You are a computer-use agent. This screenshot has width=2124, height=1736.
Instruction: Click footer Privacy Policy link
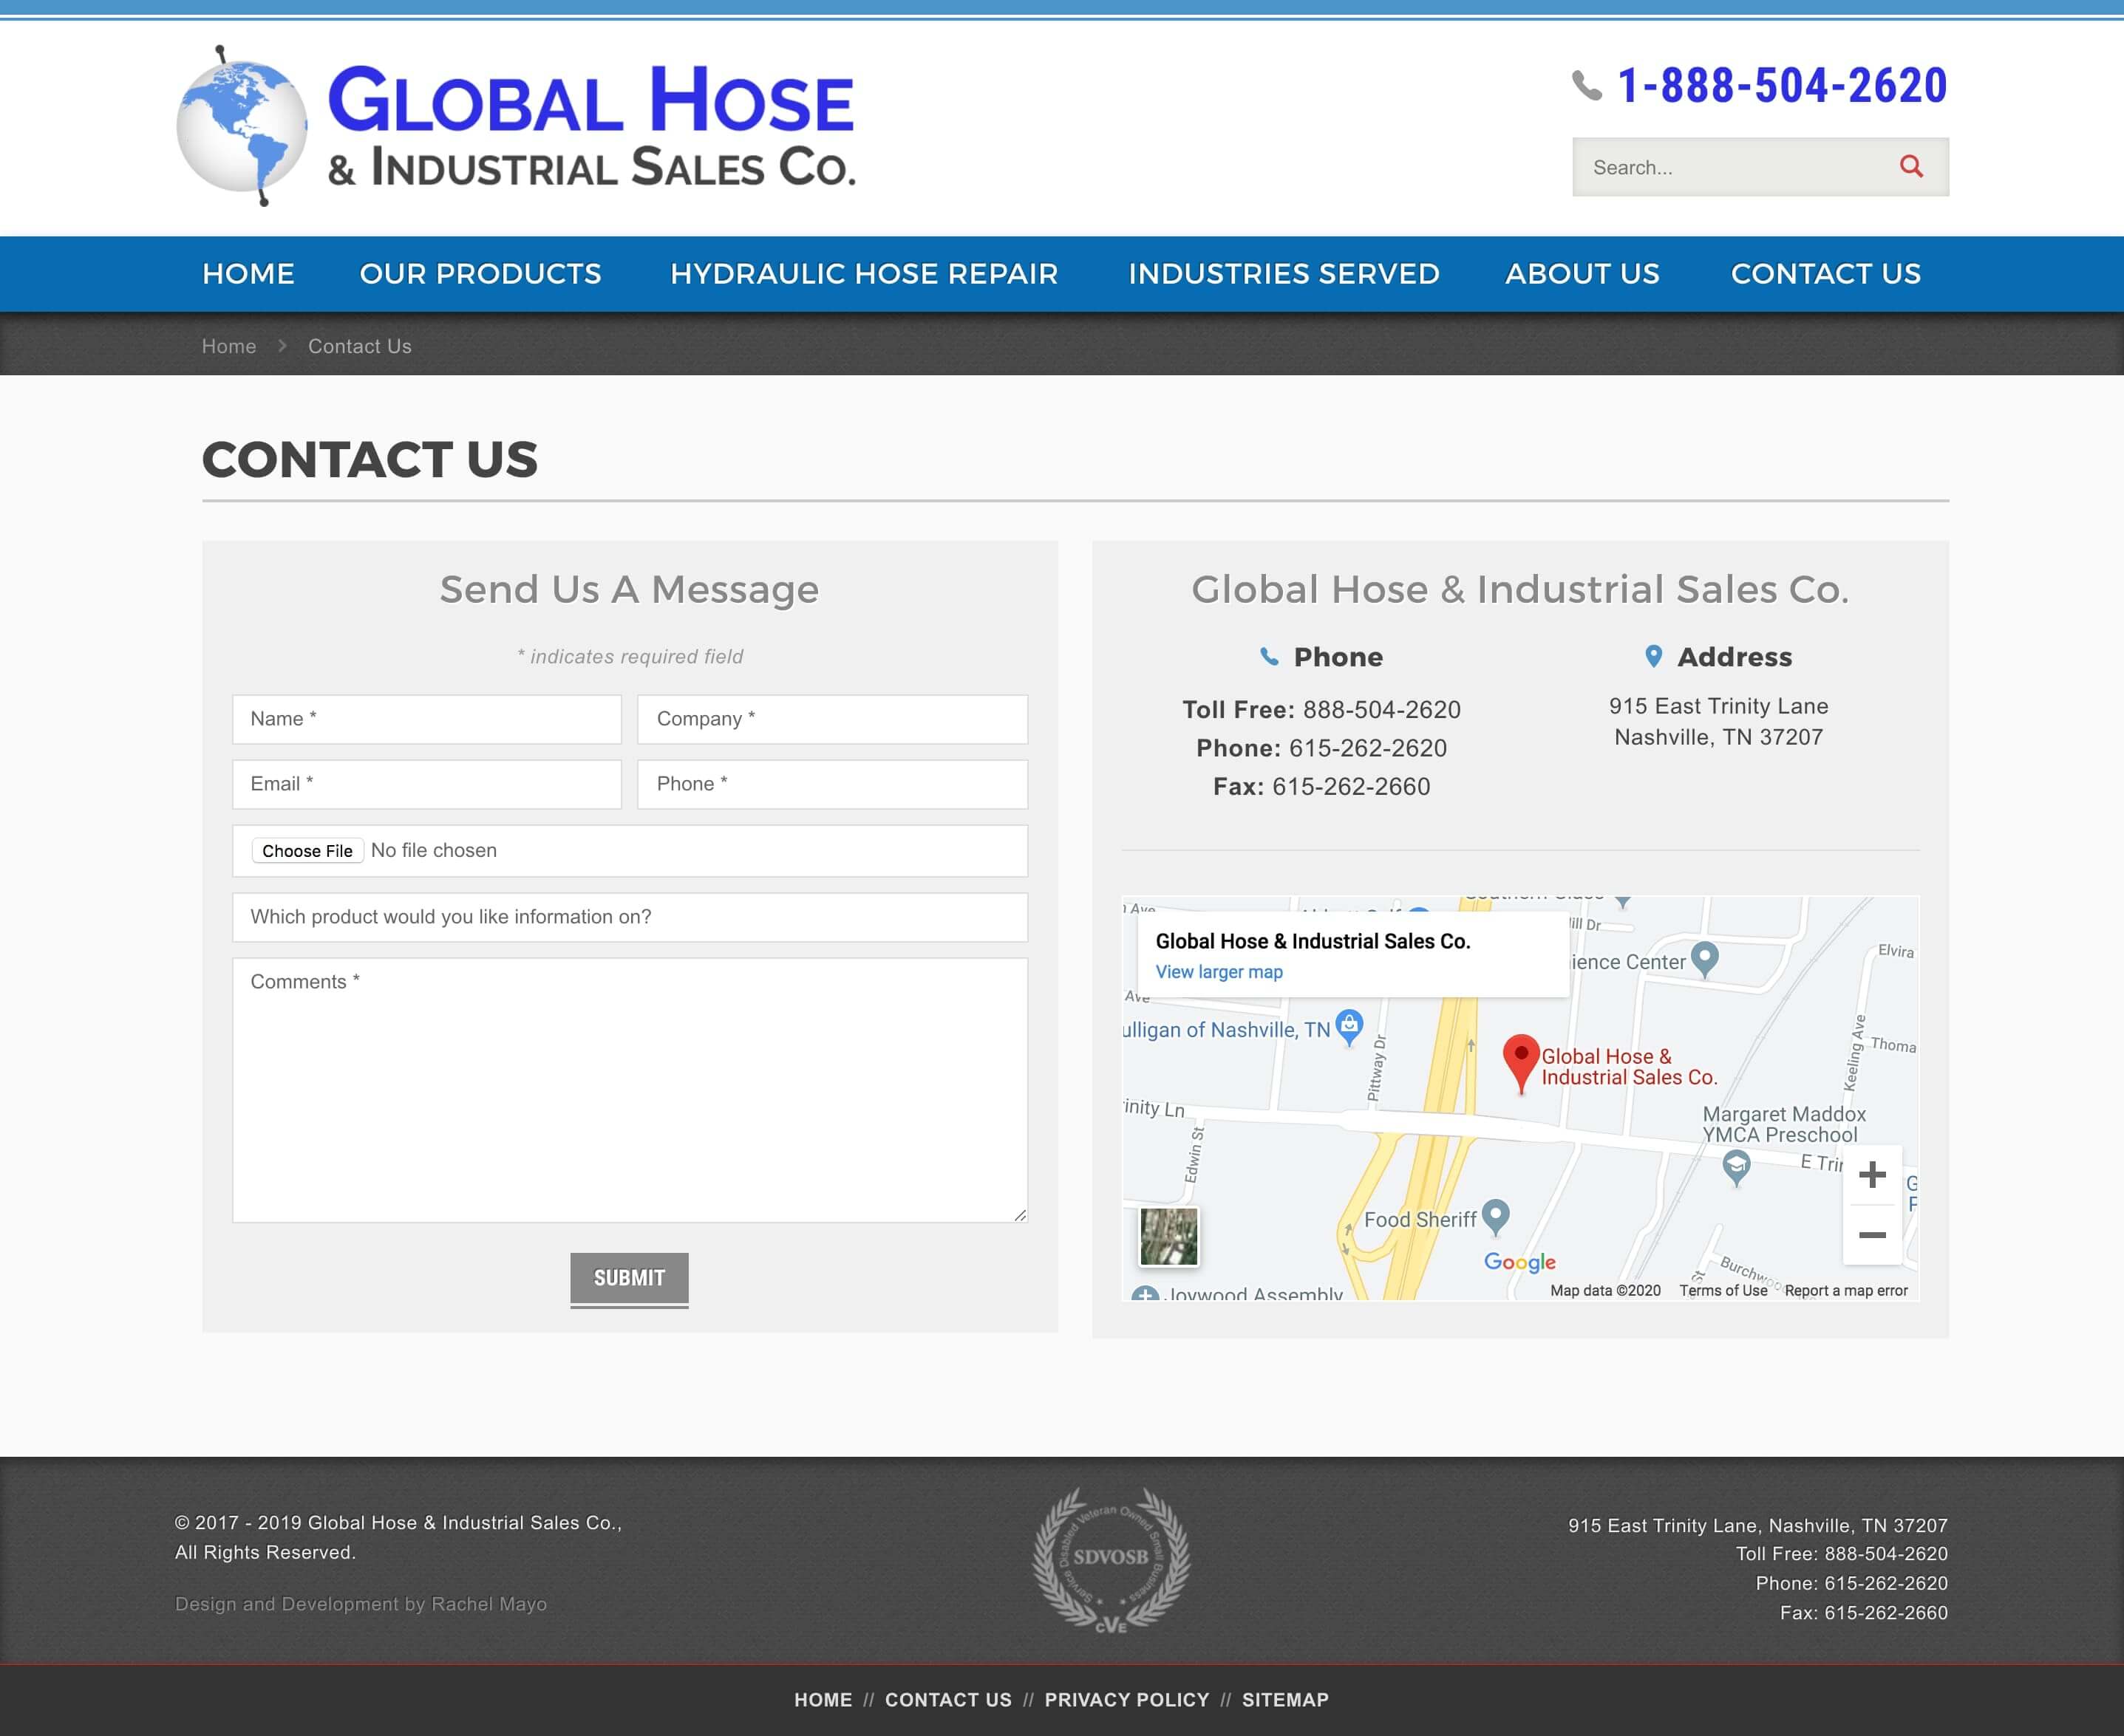pos(1126,1700)
